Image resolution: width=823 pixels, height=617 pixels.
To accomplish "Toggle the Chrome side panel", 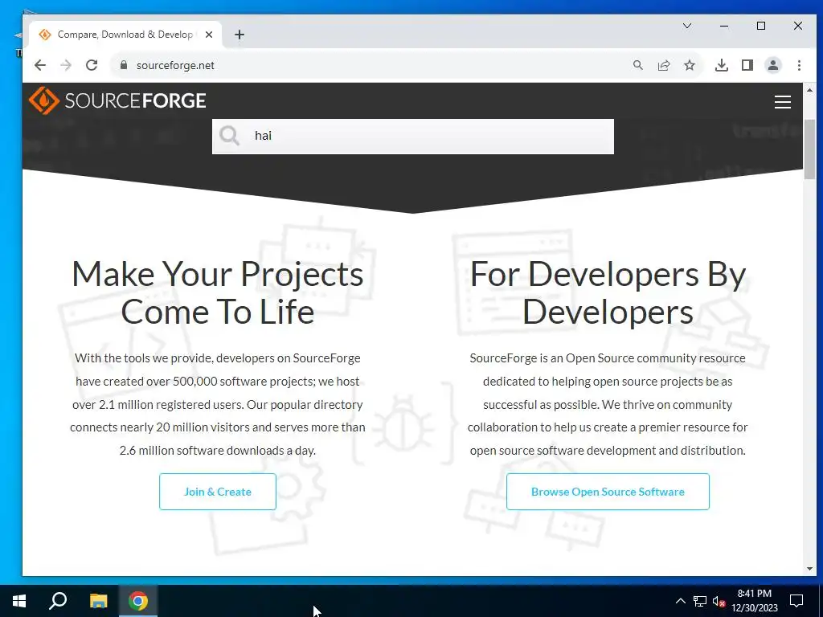I will click(747, 65).
